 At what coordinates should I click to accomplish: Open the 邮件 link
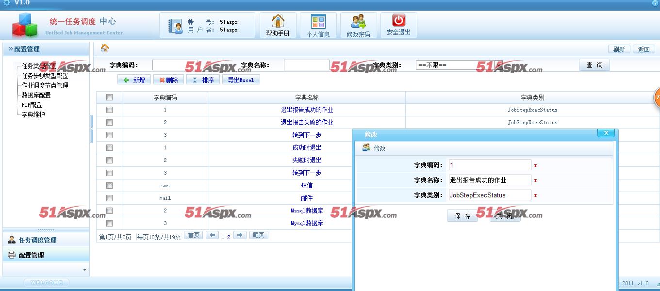pyautogui.click(x=307, y=198)
